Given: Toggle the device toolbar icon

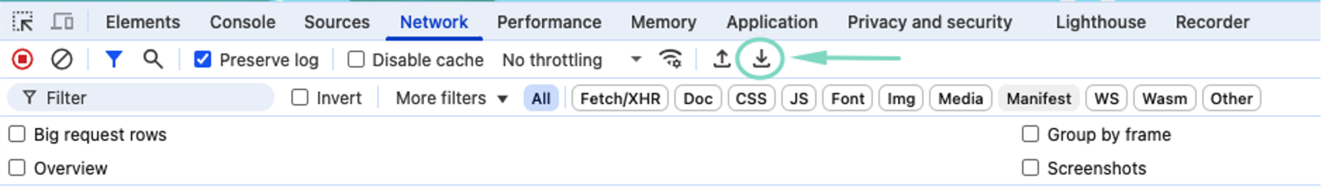Looking at the screenshot, I should point(62,22).
